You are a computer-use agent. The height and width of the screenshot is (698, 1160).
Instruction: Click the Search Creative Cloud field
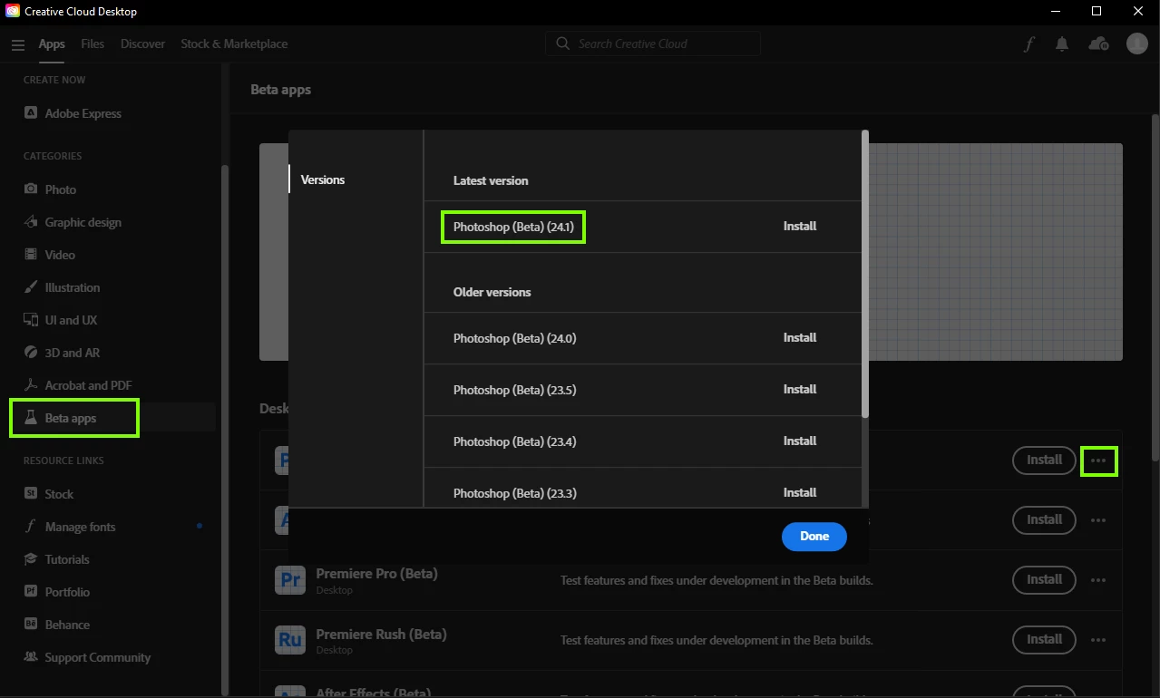click(653, 44)
